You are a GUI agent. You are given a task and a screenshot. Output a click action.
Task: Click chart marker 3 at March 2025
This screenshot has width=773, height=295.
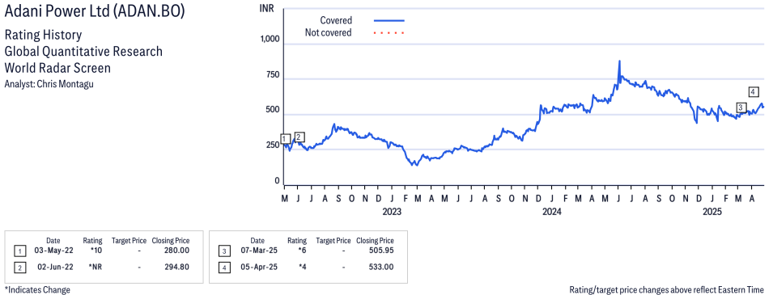741,107
